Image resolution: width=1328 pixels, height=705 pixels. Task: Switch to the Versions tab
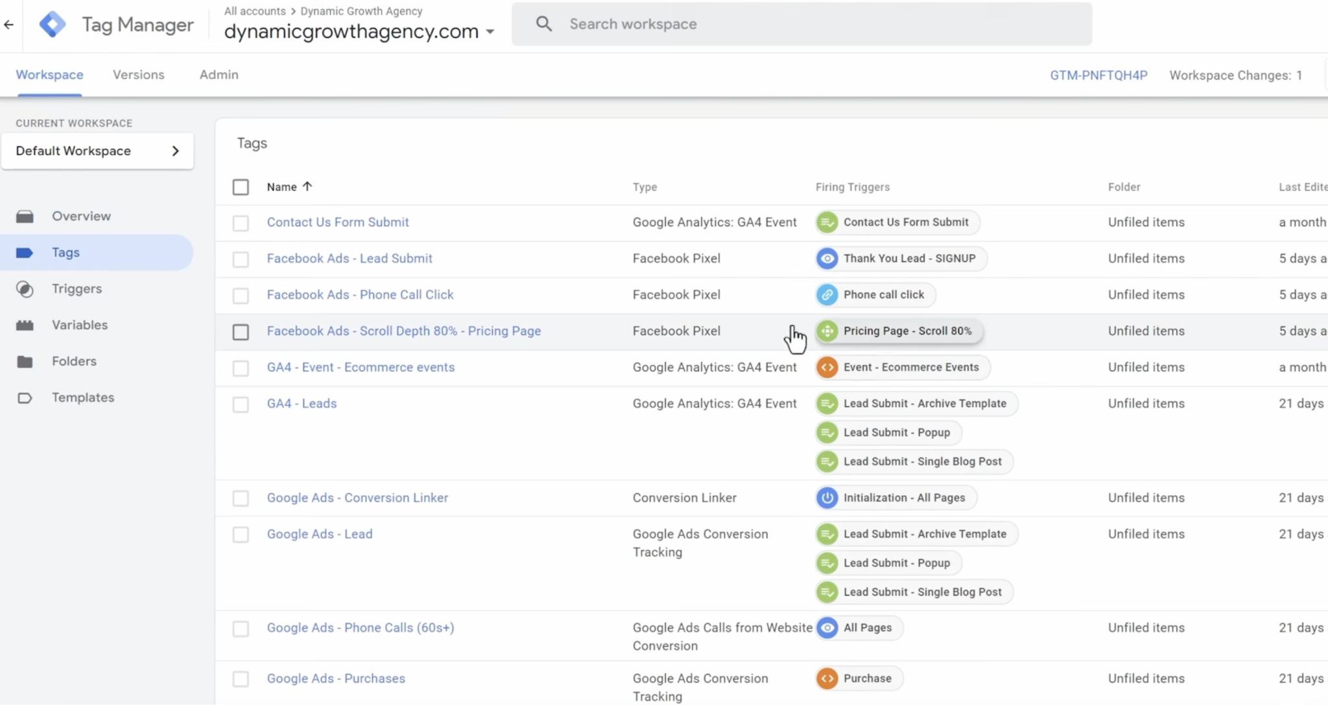[x=139, y=75]
